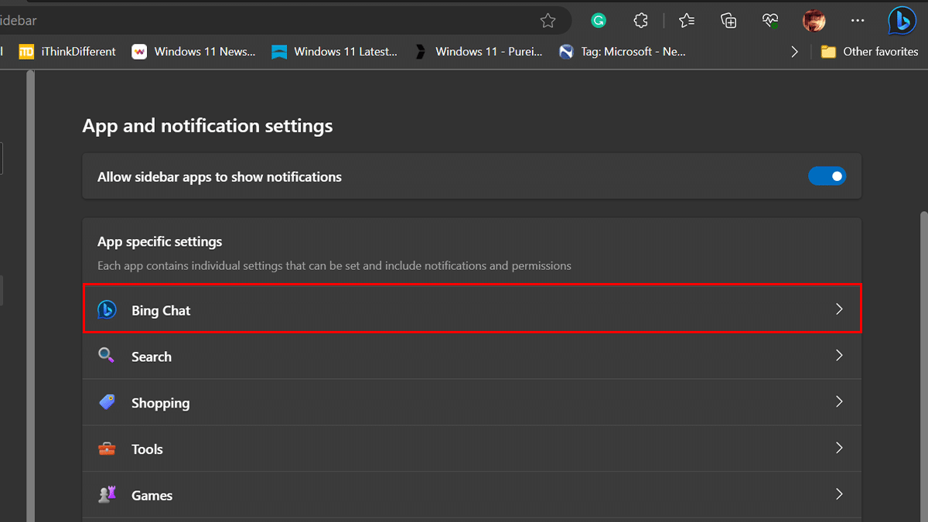Open Browser essentials heart icon

(770, 21)
